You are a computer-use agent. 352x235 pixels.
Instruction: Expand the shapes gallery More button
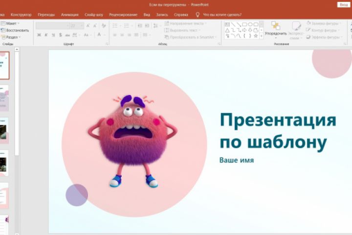point(261,36)
